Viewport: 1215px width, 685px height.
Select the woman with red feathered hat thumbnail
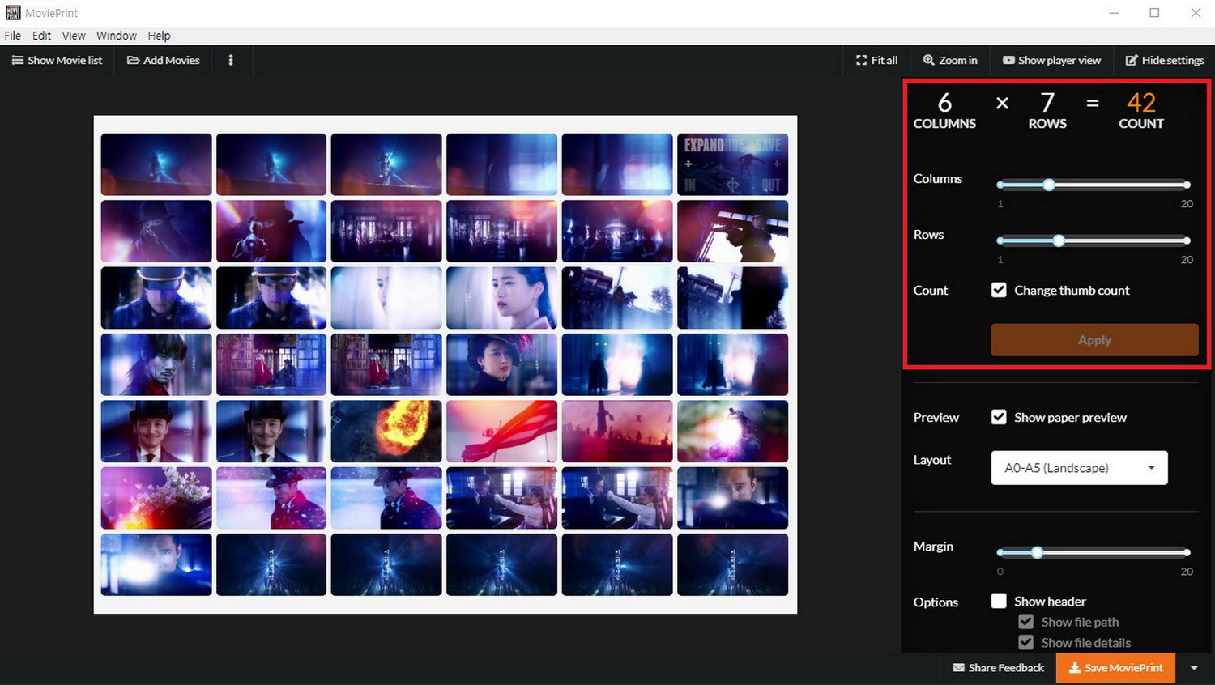[x=501, y=364]
